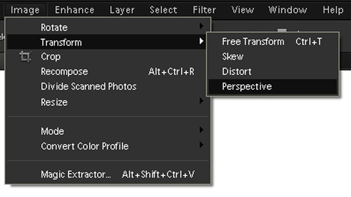Open the Select menu
351x197 pixels.
pos(163,10)
